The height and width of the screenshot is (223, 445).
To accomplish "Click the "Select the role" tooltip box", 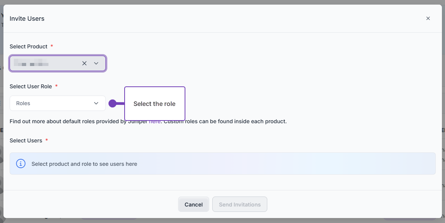I will [x=155, y=104].
